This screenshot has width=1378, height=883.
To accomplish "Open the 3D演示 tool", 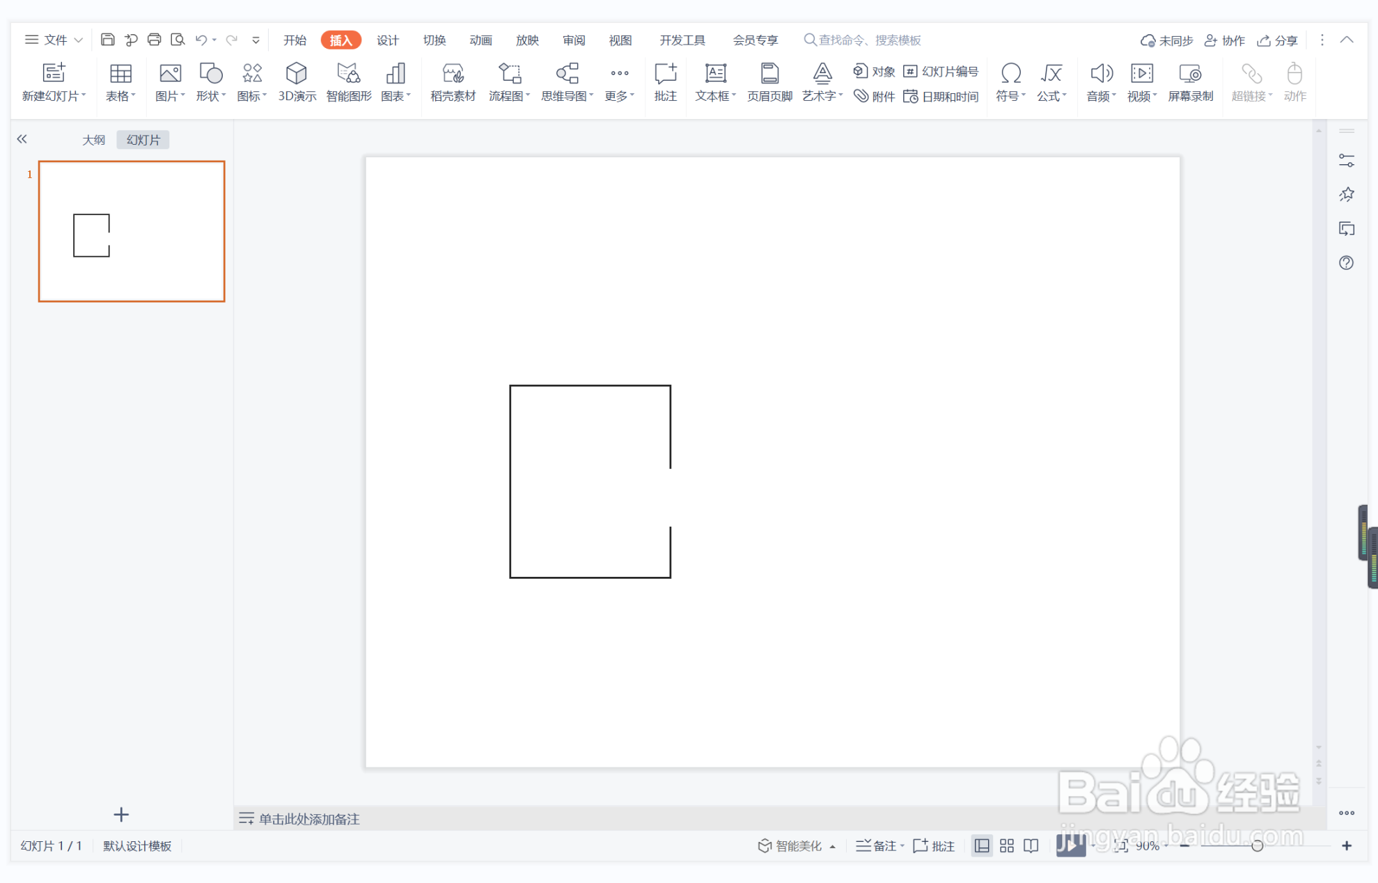I will point(297,81).
